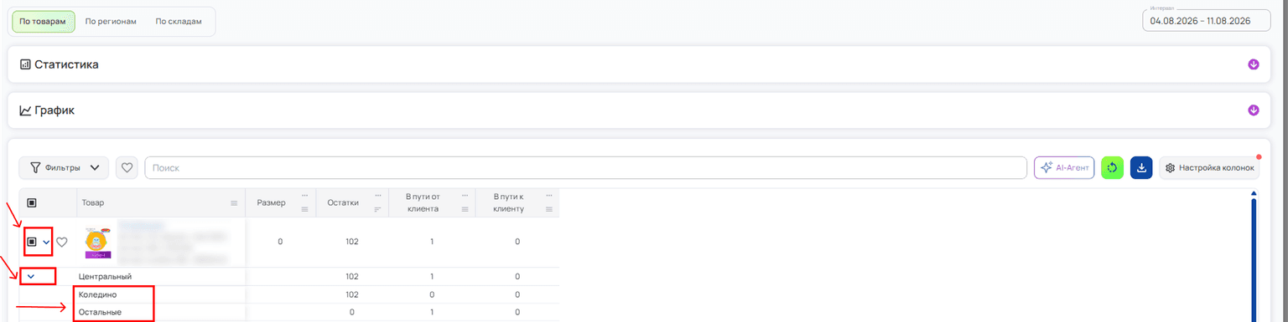1288x322 pixels.
Task: Open the Товар column menu icon
Action: pyautogui.click(x=234, y=203)
